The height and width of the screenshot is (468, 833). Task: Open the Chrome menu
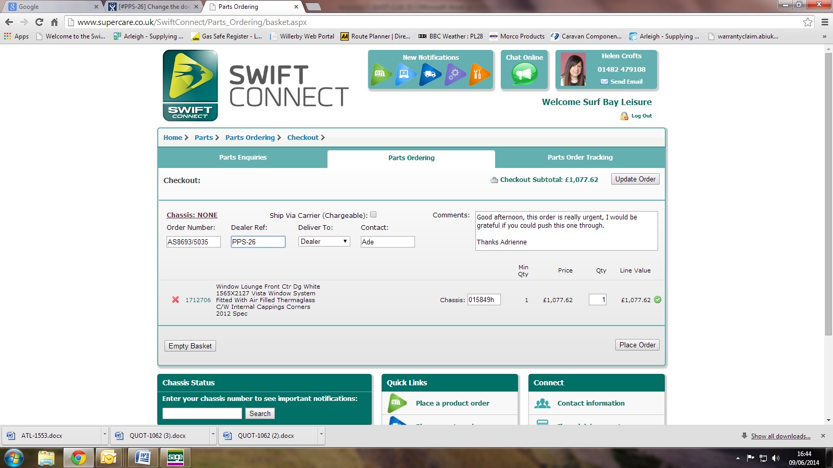click(825, 22)
